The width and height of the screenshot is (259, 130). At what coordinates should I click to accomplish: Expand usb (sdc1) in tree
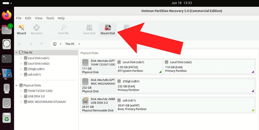point(21,75)
